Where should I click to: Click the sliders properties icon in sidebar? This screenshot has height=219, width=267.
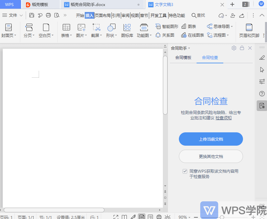[x=262, y=82]
